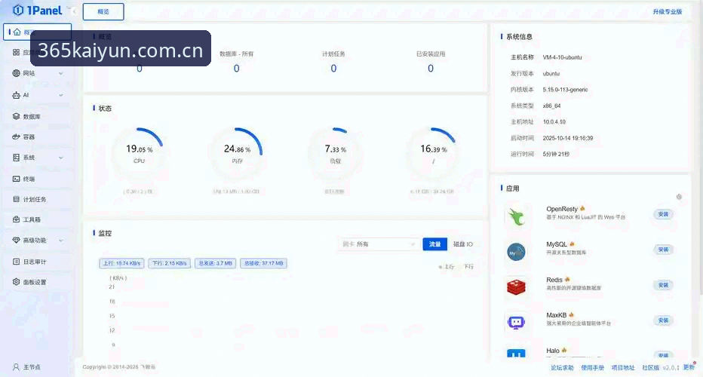Open 数据库 menu item label
The image size is (703, 377).
32,117
